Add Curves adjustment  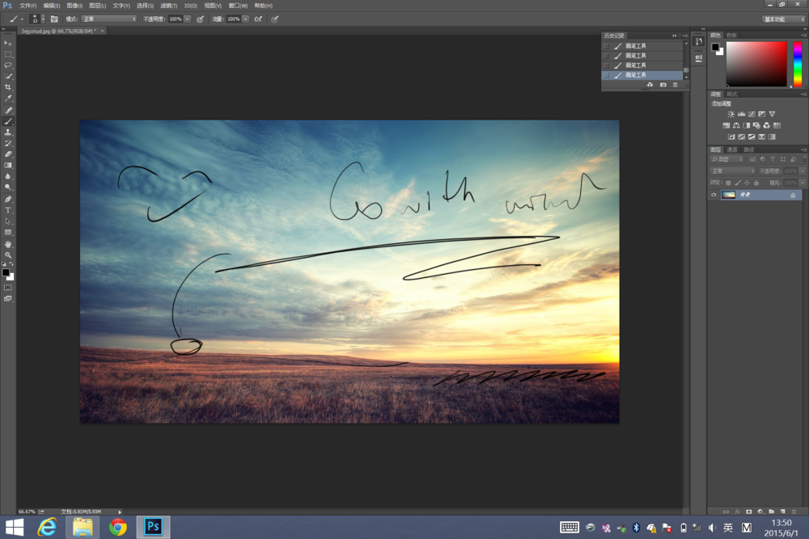(x=752, y=115)
